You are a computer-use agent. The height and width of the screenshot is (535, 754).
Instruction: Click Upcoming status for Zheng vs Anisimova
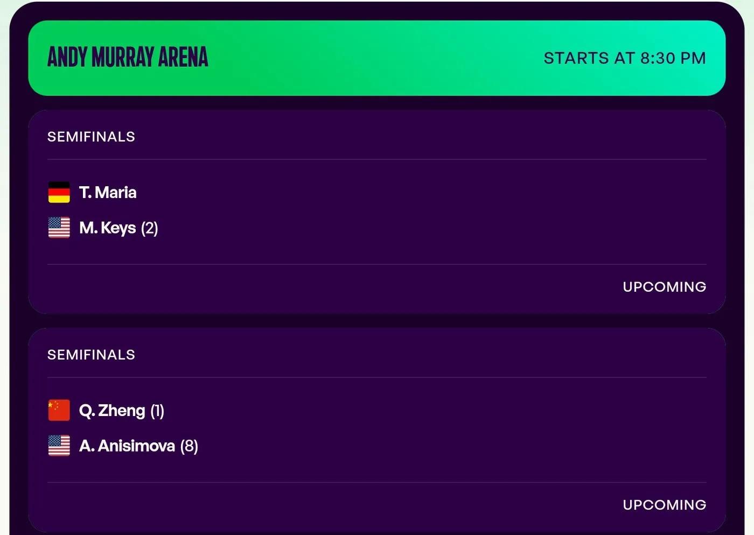(x=665, y=505)
